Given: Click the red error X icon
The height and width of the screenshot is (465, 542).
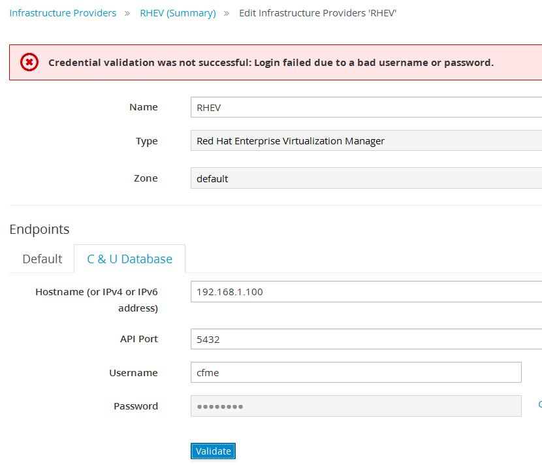Looking at the screenshot, I should [x=29, y=62].
